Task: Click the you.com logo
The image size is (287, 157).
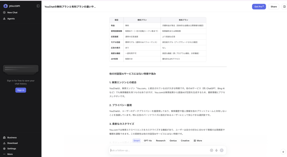Action: pos(12,6)
